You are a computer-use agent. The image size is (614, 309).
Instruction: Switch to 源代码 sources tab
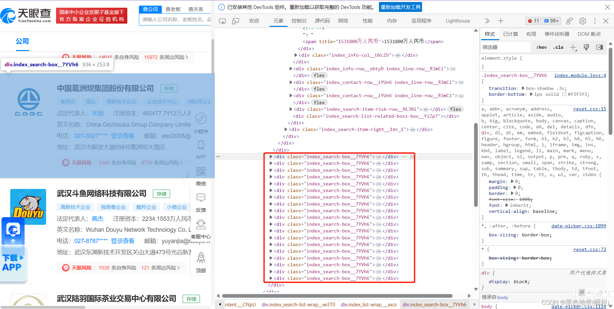(x=322, y=21)
